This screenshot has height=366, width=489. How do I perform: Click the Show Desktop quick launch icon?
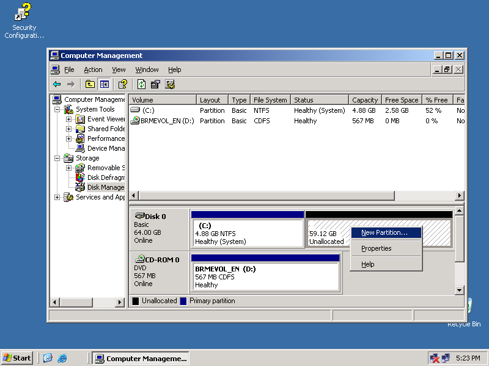pyautogui.click(x=48, y=358)
